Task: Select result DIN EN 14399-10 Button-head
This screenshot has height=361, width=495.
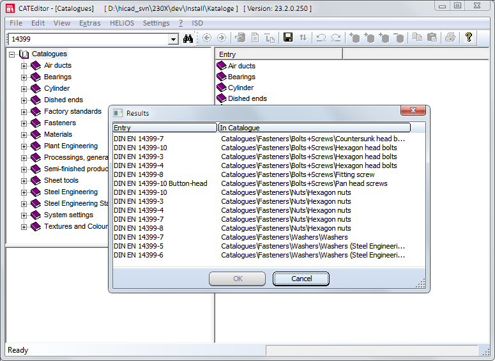Action: coord(160,183)
